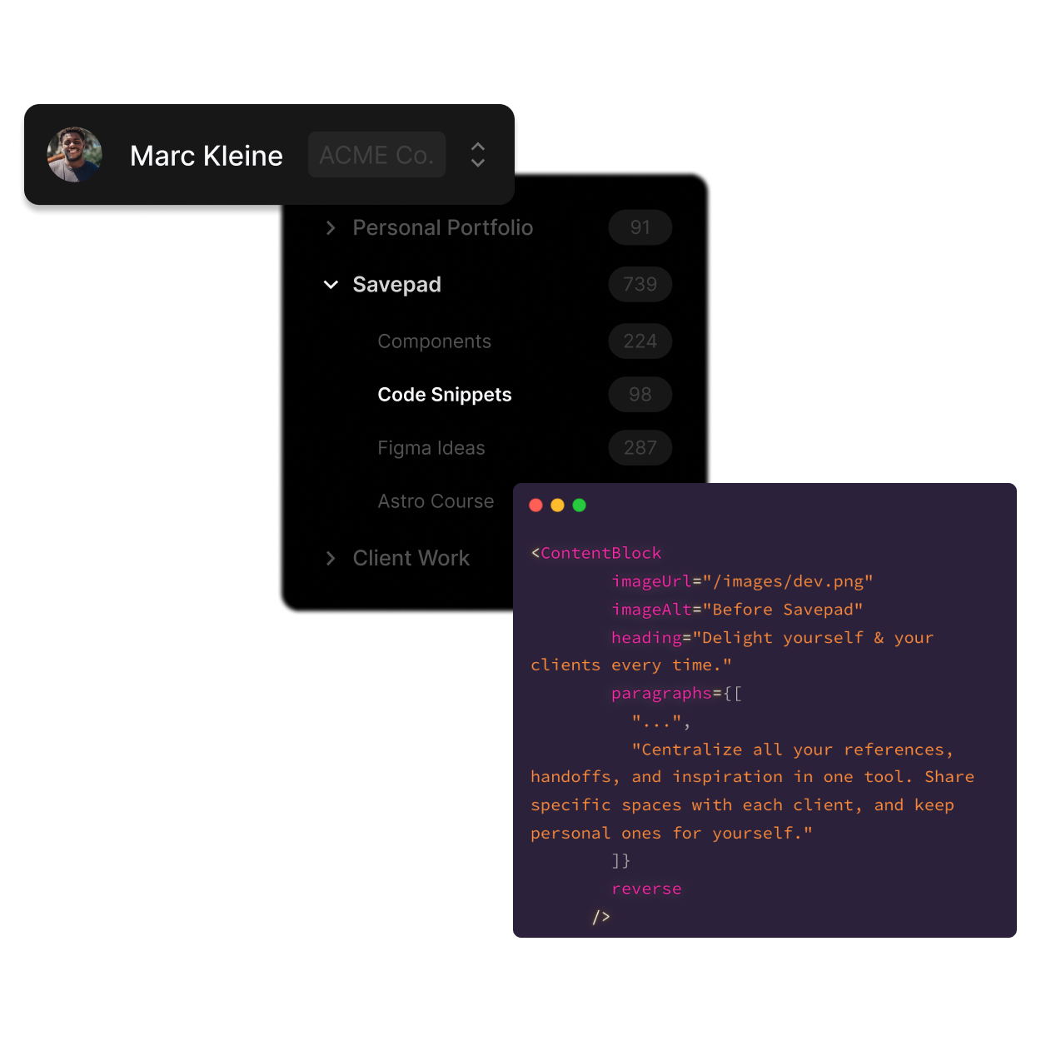Click the green traffic light dot

579,505
